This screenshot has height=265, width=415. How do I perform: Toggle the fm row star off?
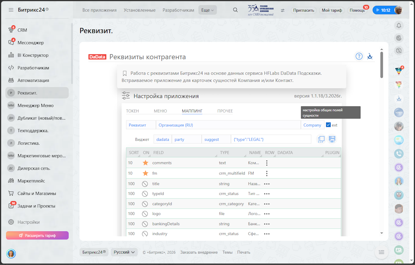point(145,173)
